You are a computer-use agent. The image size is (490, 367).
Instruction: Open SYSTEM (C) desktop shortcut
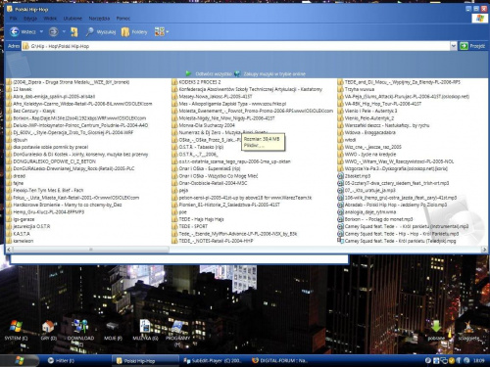(x=16, y=330)
